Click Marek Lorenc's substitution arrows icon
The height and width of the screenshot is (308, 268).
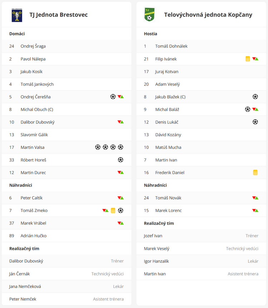click(x=255, y=211)
